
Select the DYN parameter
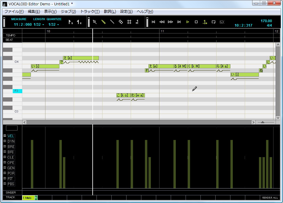(x=11, y=141)
